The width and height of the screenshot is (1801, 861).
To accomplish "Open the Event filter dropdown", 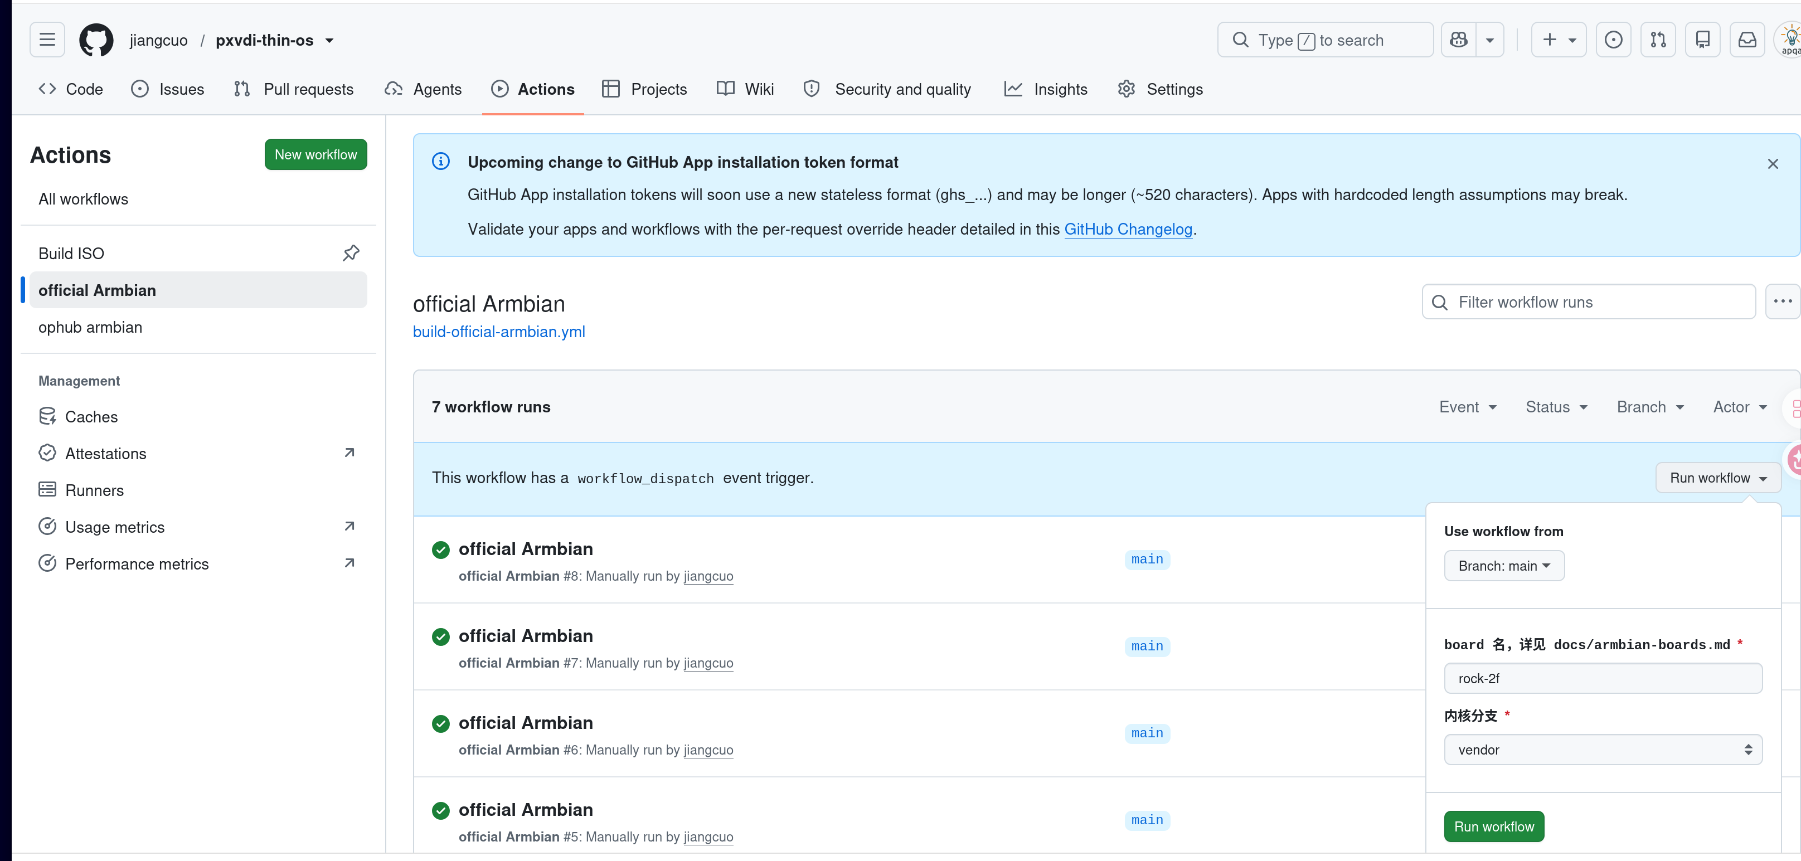I will pos(1468,407).
